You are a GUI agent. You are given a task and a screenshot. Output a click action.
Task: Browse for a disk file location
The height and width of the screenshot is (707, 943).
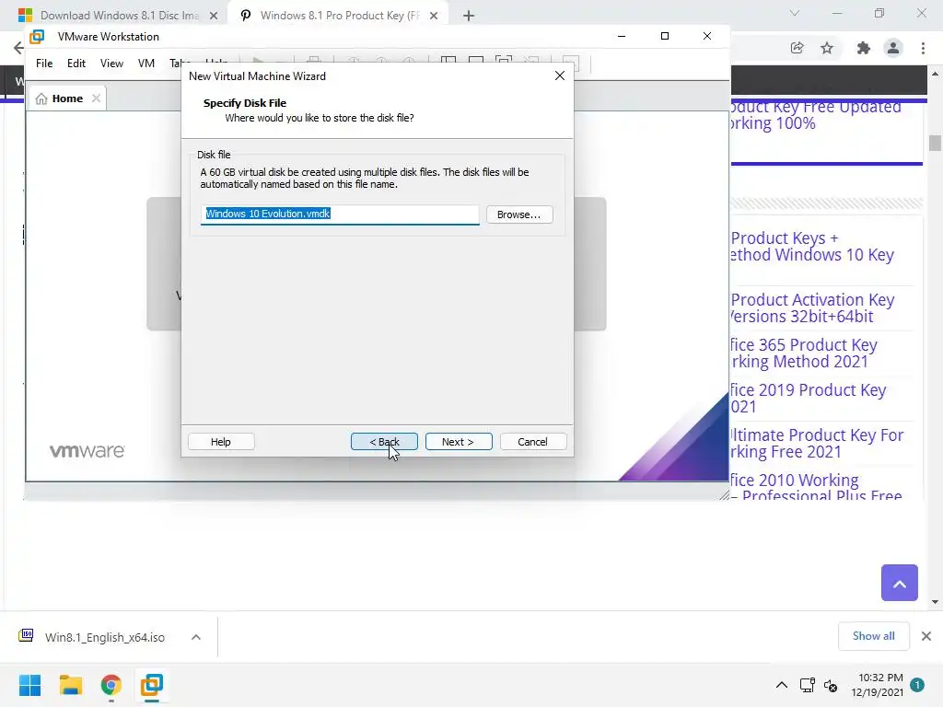(519, 214)
